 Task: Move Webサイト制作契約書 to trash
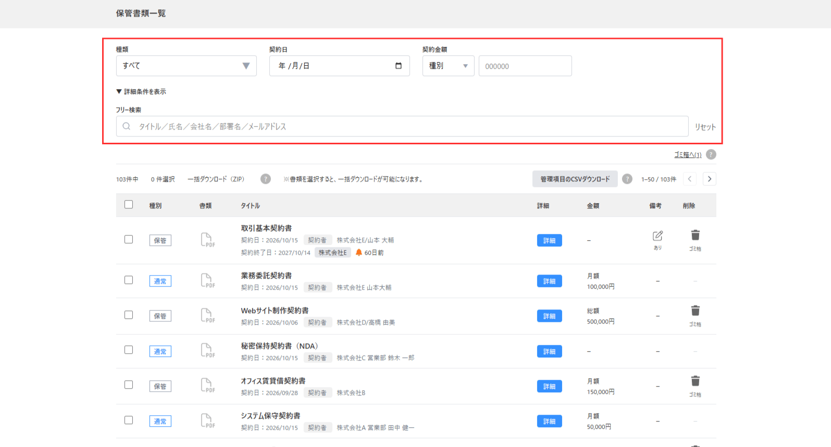click(695, 311)
